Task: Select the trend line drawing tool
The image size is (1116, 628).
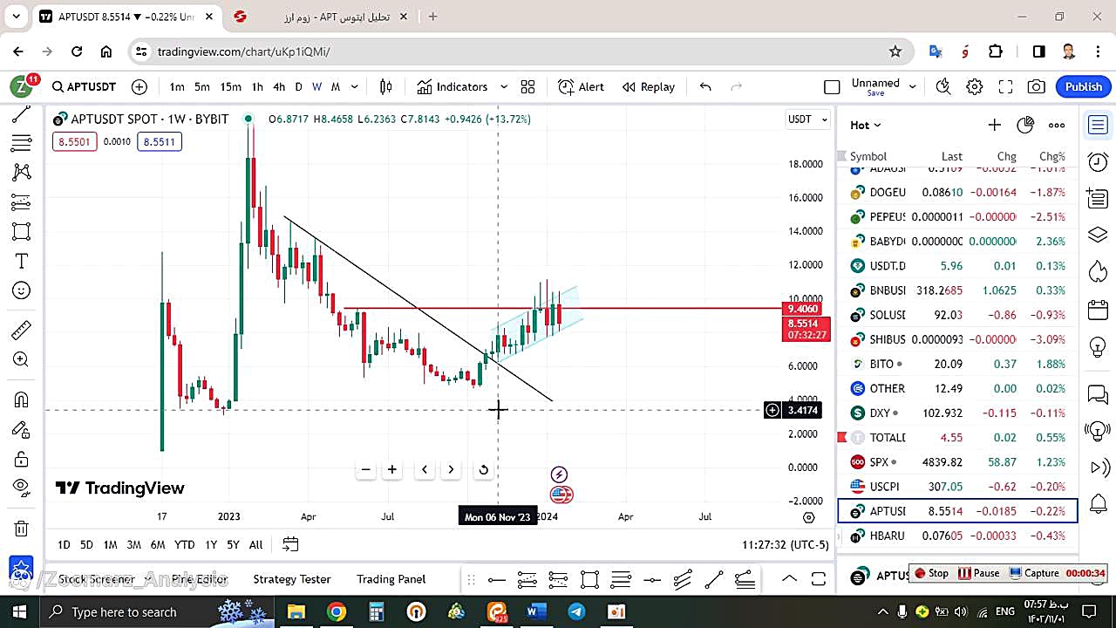Action: coord(21,113)
